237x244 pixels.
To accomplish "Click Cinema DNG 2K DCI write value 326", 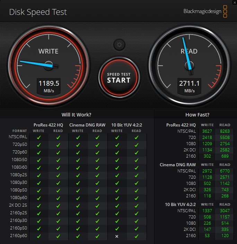I will click(x=207, y=190).
